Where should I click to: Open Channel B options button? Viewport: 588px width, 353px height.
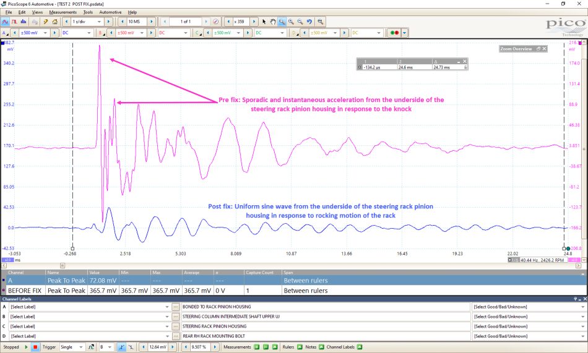pos(102,33)
